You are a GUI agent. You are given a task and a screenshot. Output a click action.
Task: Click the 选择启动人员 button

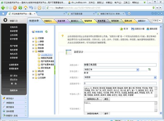click(x=93, y=99)
